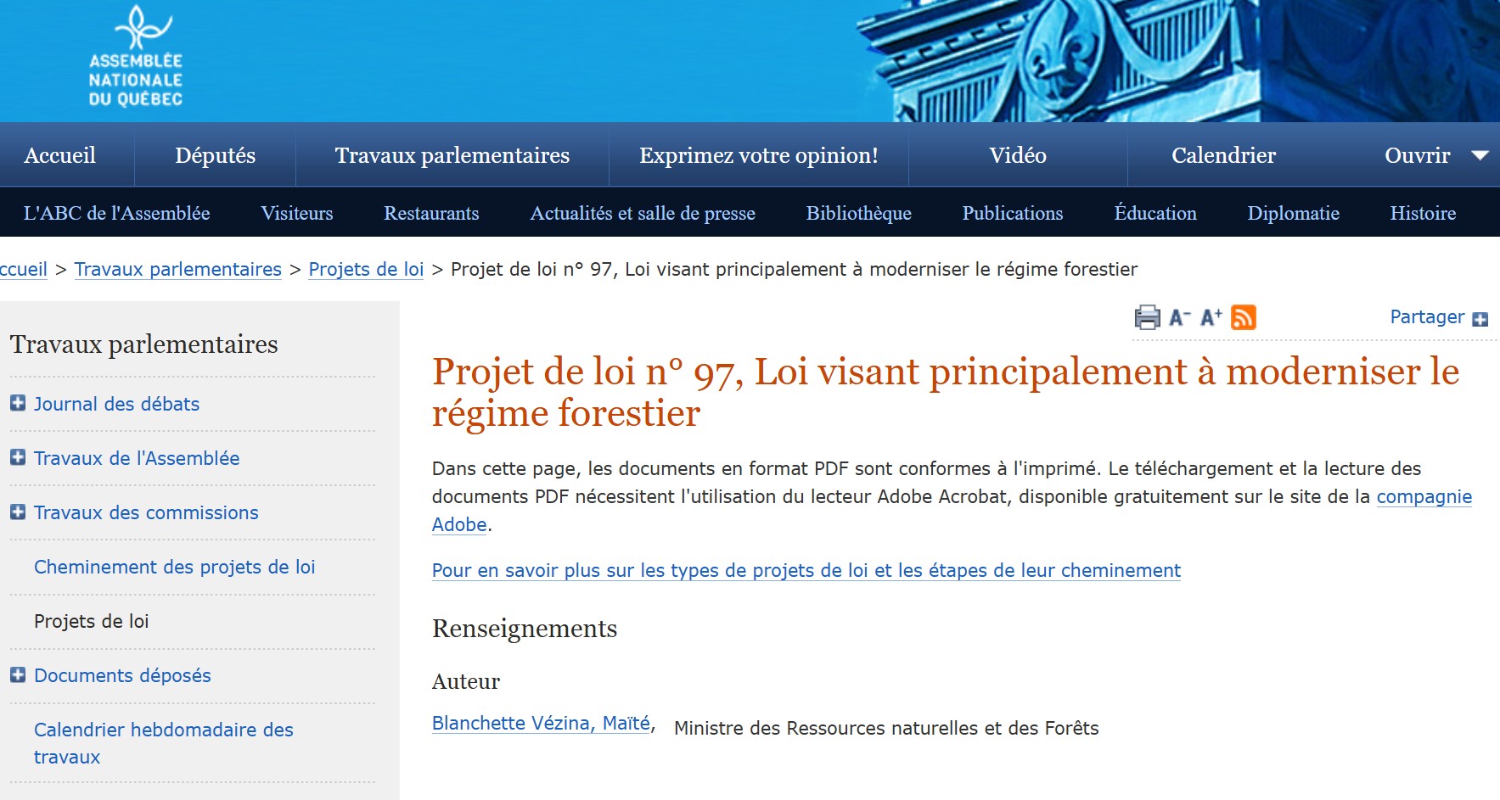This screenshot has height=800, width=1500.
Task: Click the Assemblée nationale du Québec logo
Action: point(136,56)
